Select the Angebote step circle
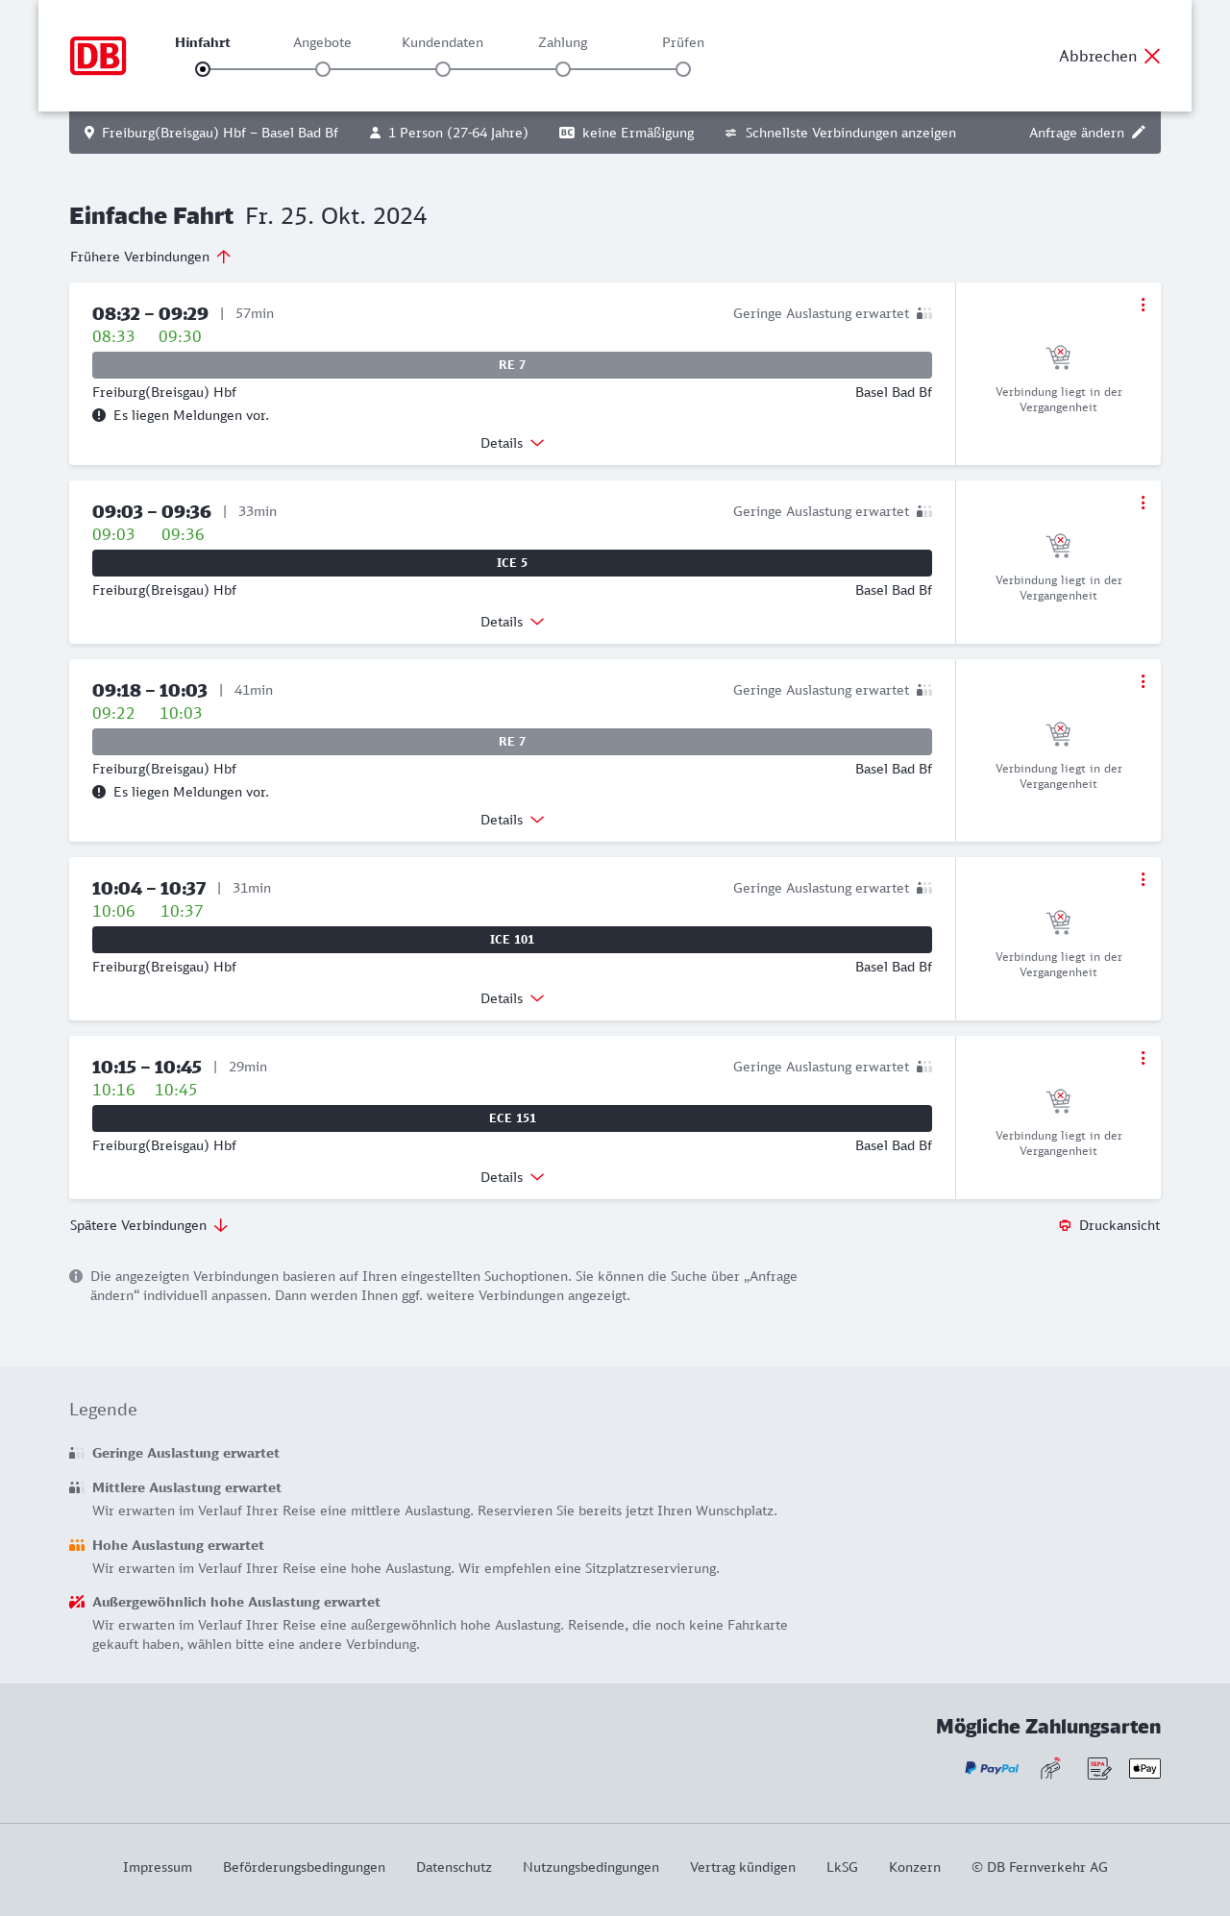 (x=323, y=69)
